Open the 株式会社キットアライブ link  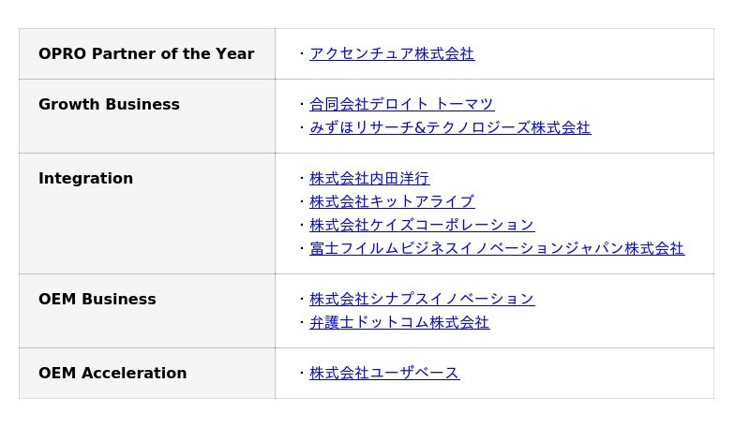point(392,202)
